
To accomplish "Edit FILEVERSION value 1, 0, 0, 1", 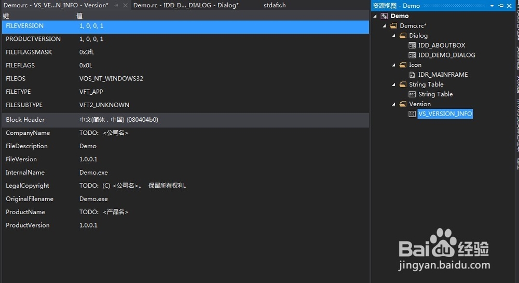I will click(x=91, y=26).
